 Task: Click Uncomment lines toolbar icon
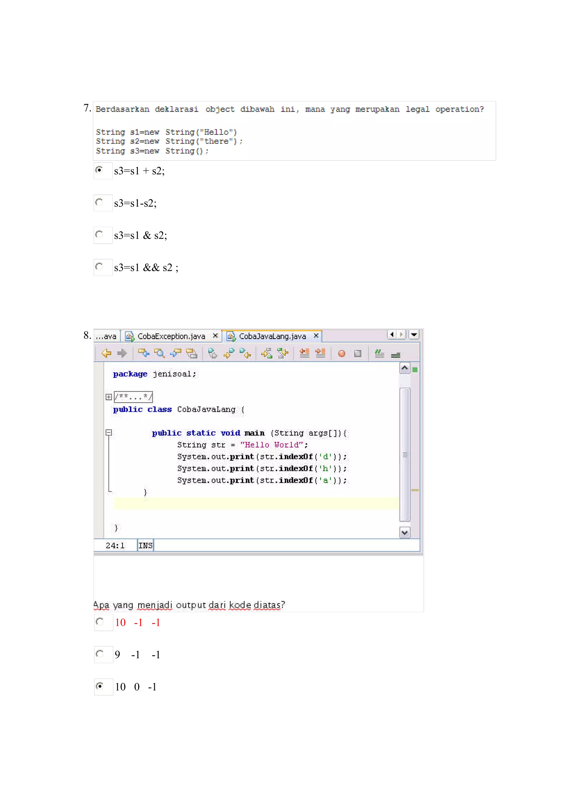tap(395, 355)
